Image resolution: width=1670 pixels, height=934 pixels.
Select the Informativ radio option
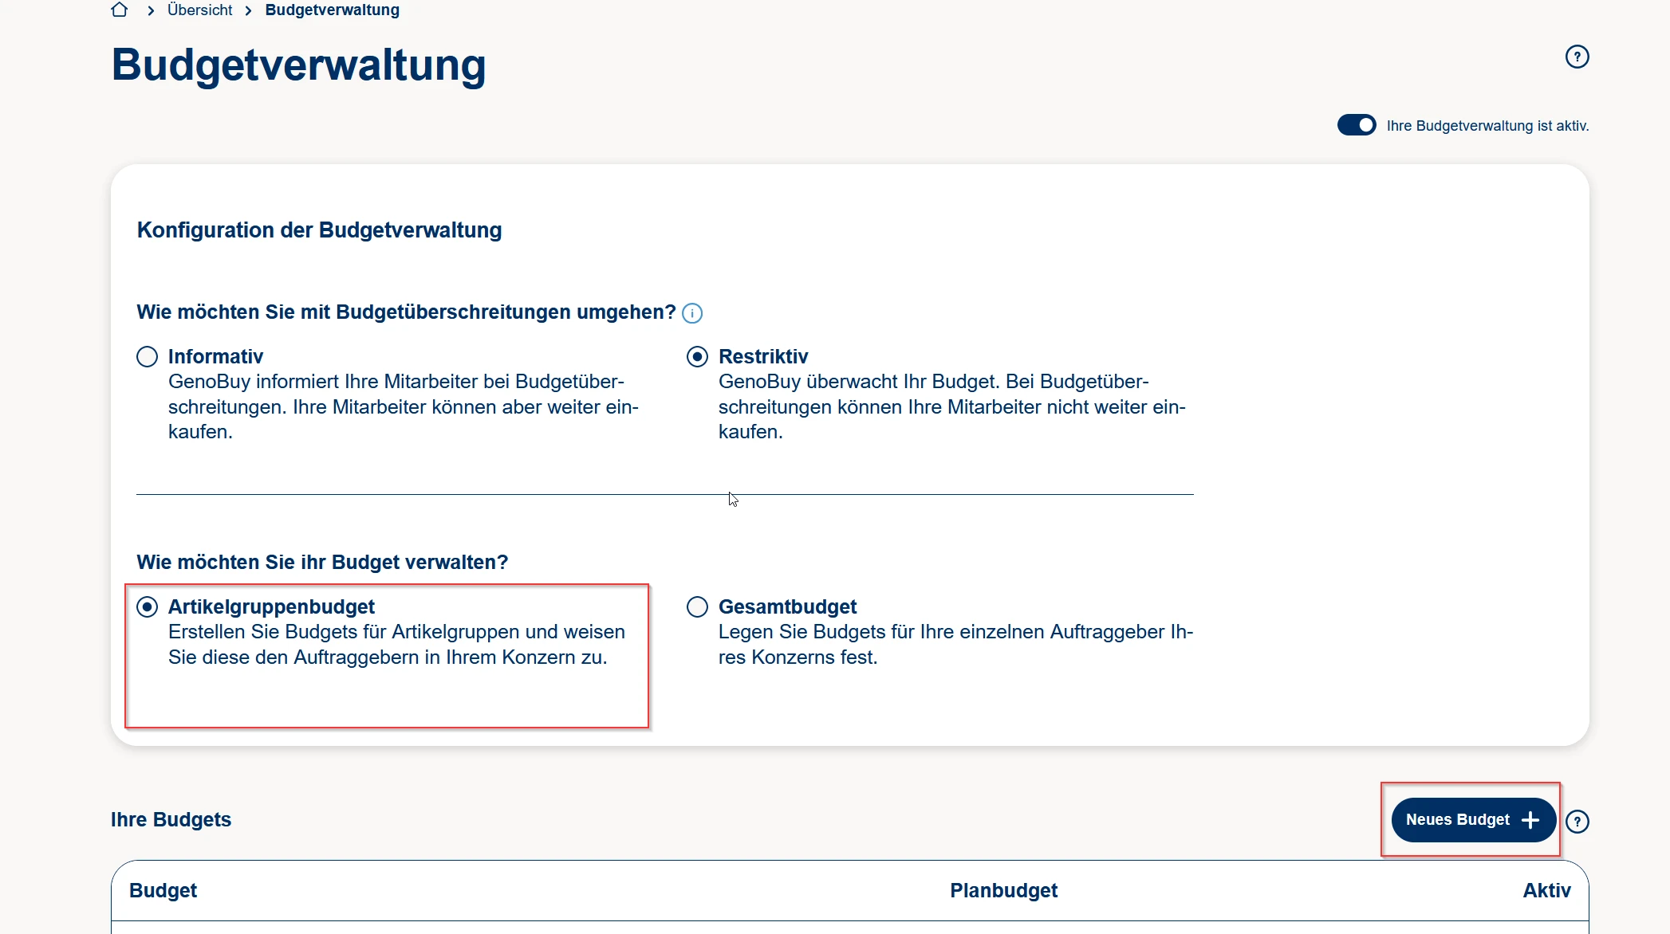click(147, 356)
